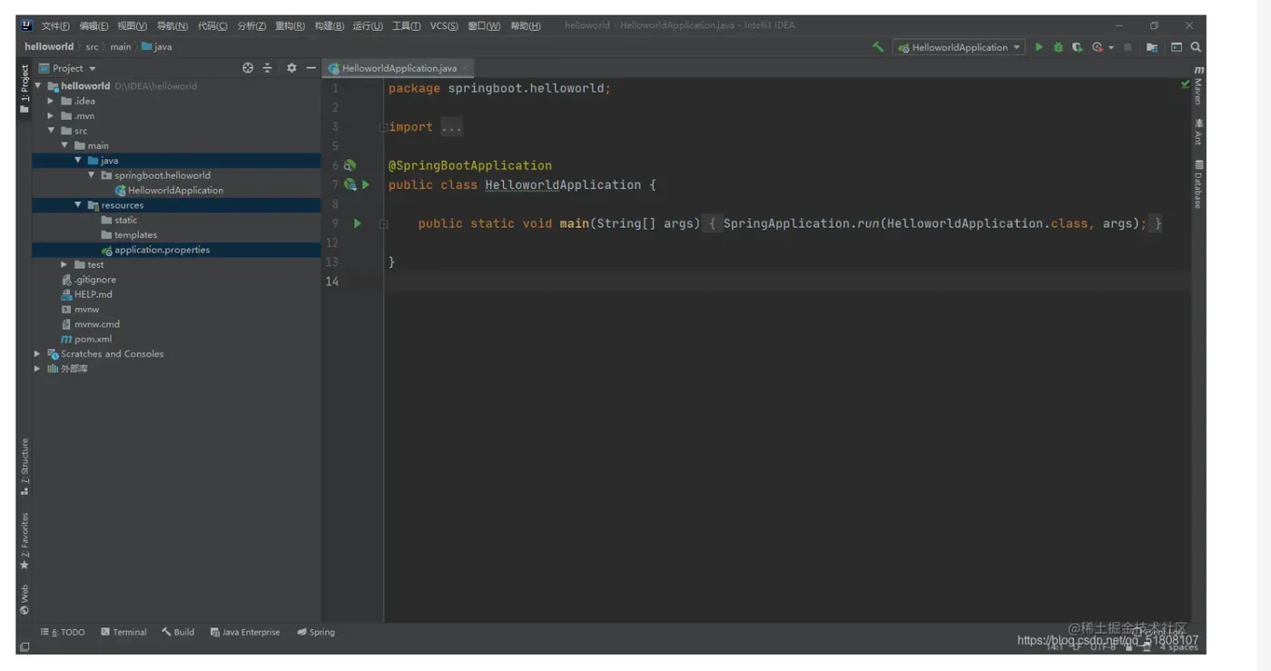The width and height of the screenshot is (1271, 671).
Task: Unfold the main method on line 9
Action: click(383, 223)
